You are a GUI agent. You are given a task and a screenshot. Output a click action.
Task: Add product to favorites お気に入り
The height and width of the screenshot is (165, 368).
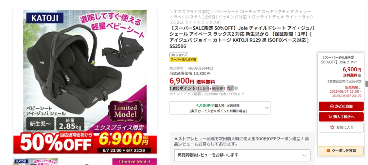(x=341, y=127)
